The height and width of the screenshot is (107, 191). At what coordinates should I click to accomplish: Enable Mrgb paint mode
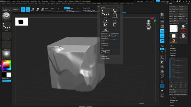[47, 8]
